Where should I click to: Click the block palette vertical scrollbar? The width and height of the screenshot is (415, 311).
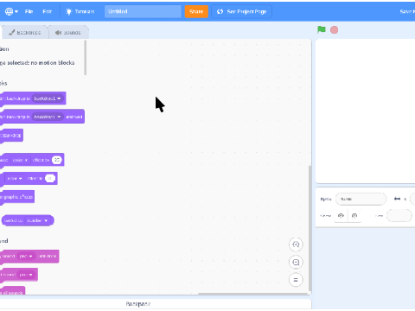tap(86, 58)
